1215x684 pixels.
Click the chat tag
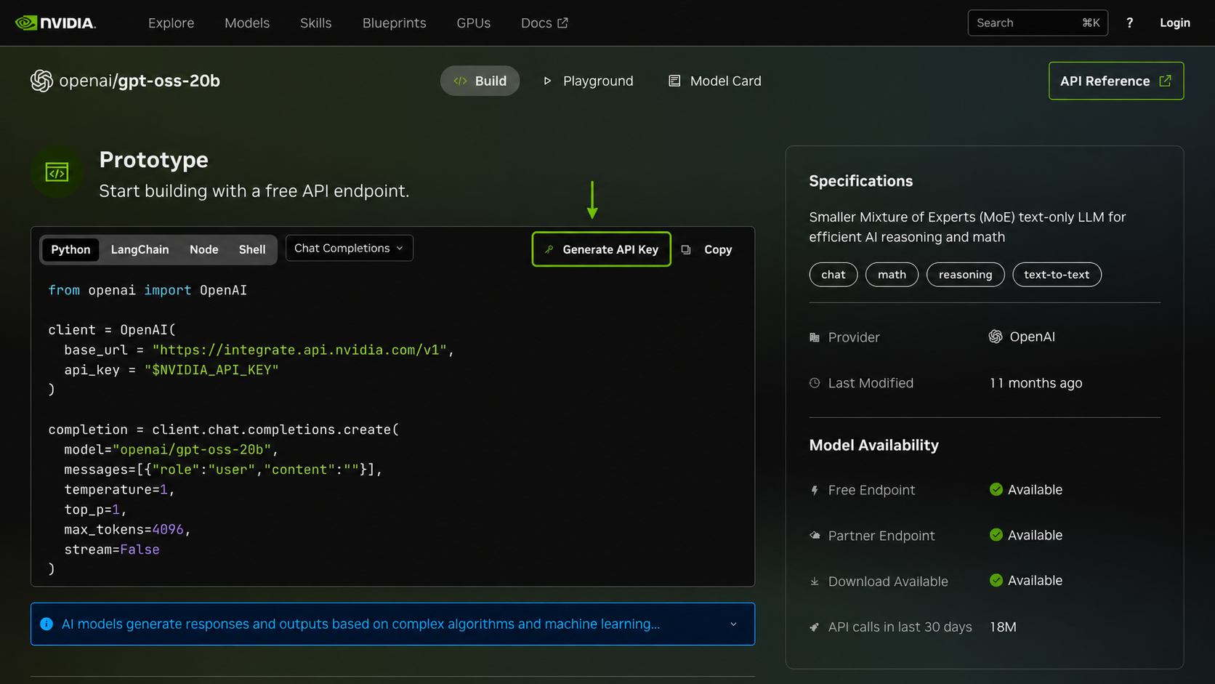833,275
